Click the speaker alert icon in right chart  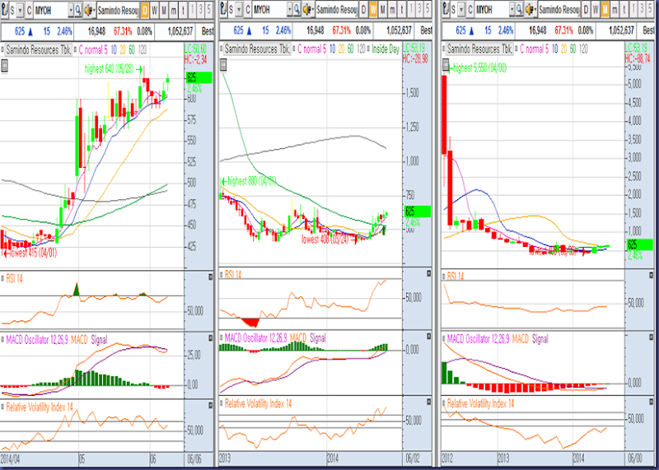(x=530, y=10)
